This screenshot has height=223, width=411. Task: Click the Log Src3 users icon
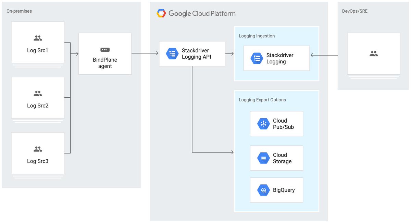click(x=38, y=149)
